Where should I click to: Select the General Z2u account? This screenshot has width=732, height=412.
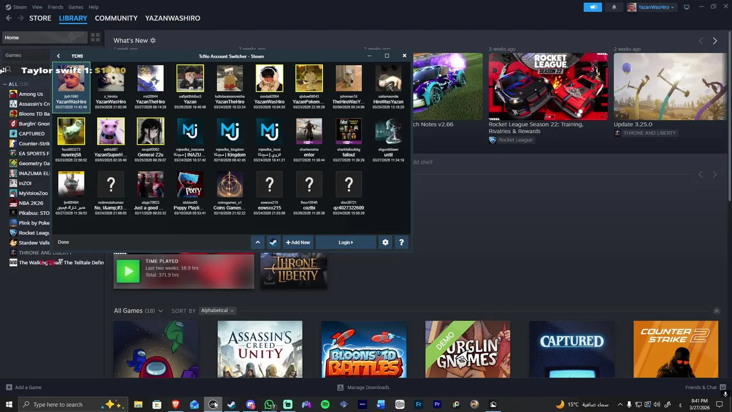(150, 140)
